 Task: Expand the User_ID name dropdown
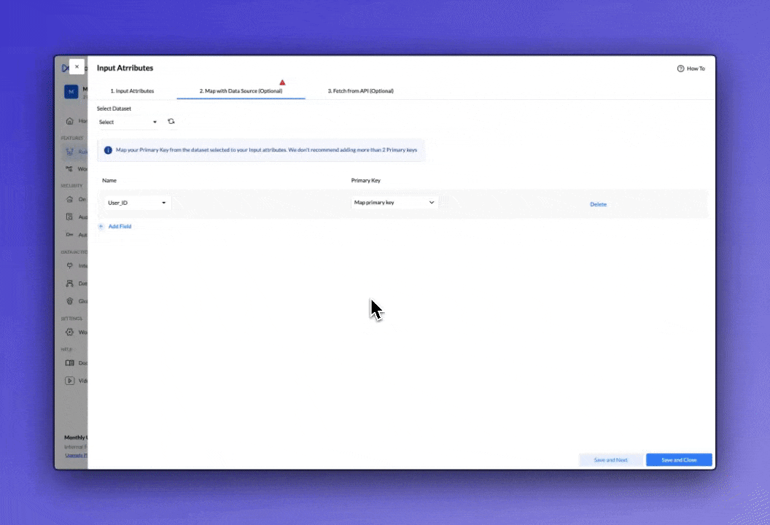pos(137,203)
